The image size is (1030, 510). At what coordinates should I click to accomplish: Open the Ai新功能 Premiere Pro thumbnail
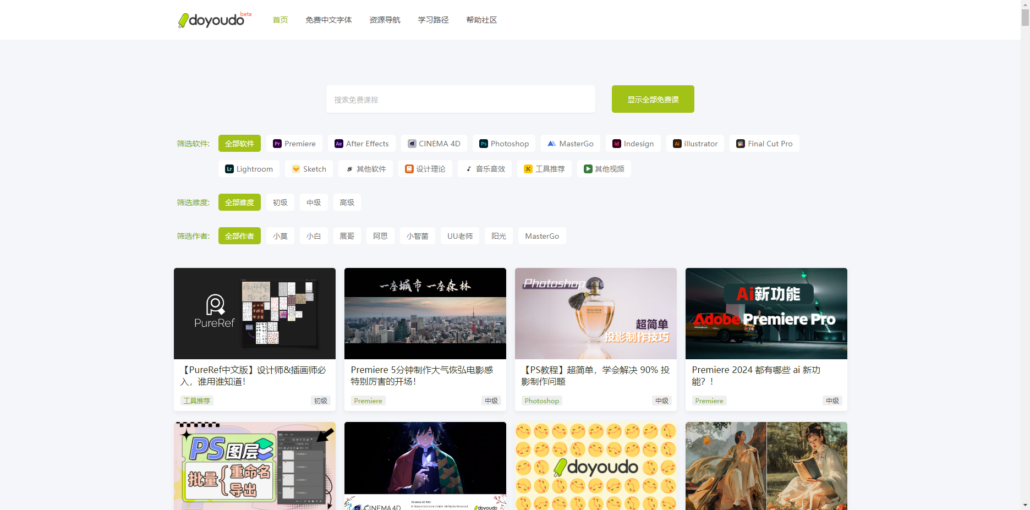(766, 314)
